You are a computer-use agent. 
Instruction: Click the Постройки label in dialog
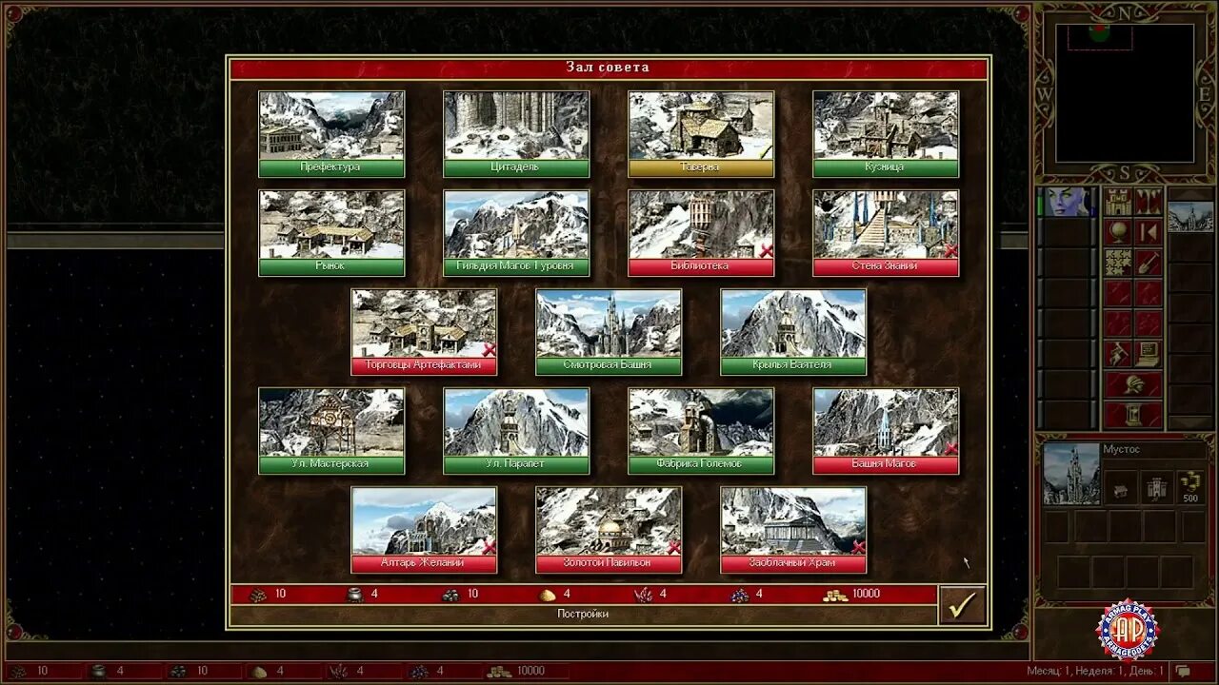coord(583,615)
